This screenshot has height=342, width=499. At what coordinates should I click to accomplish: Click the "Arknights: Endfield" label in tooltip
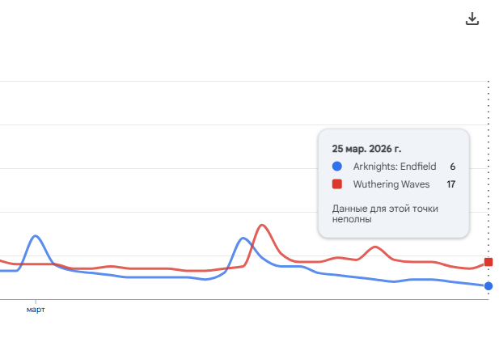click(x=395, y=167)
